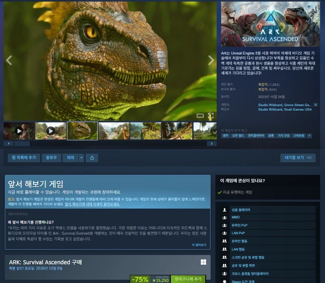Click the cross-platform multiplayer icon
The width and height of the screenshot is (325, 283).
click(224, 273)
